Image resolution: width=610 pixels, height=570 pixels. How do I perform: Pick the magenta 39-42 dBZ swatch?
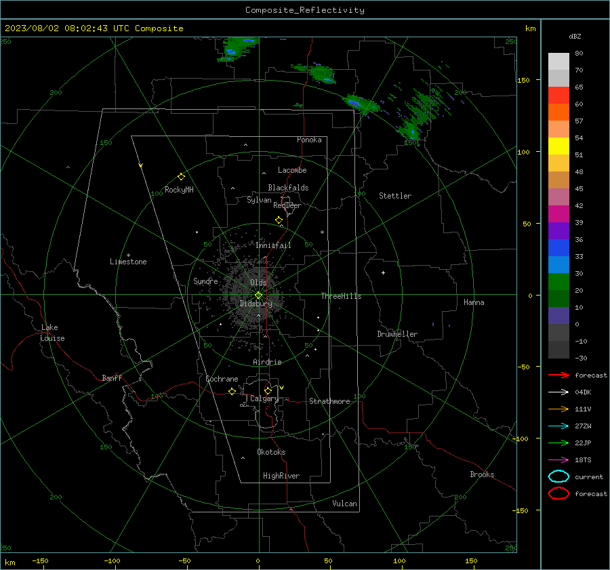click(558, 214)
